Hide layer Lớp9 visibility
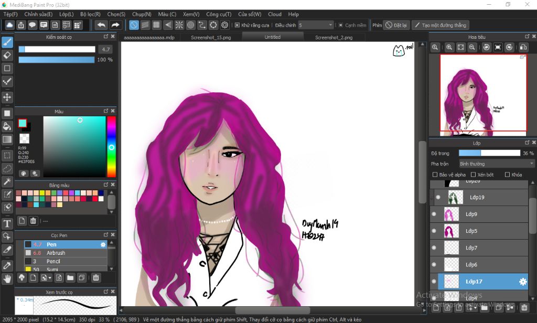The width and height of the screenshot is (537, 323). click(x=434, y=214)
